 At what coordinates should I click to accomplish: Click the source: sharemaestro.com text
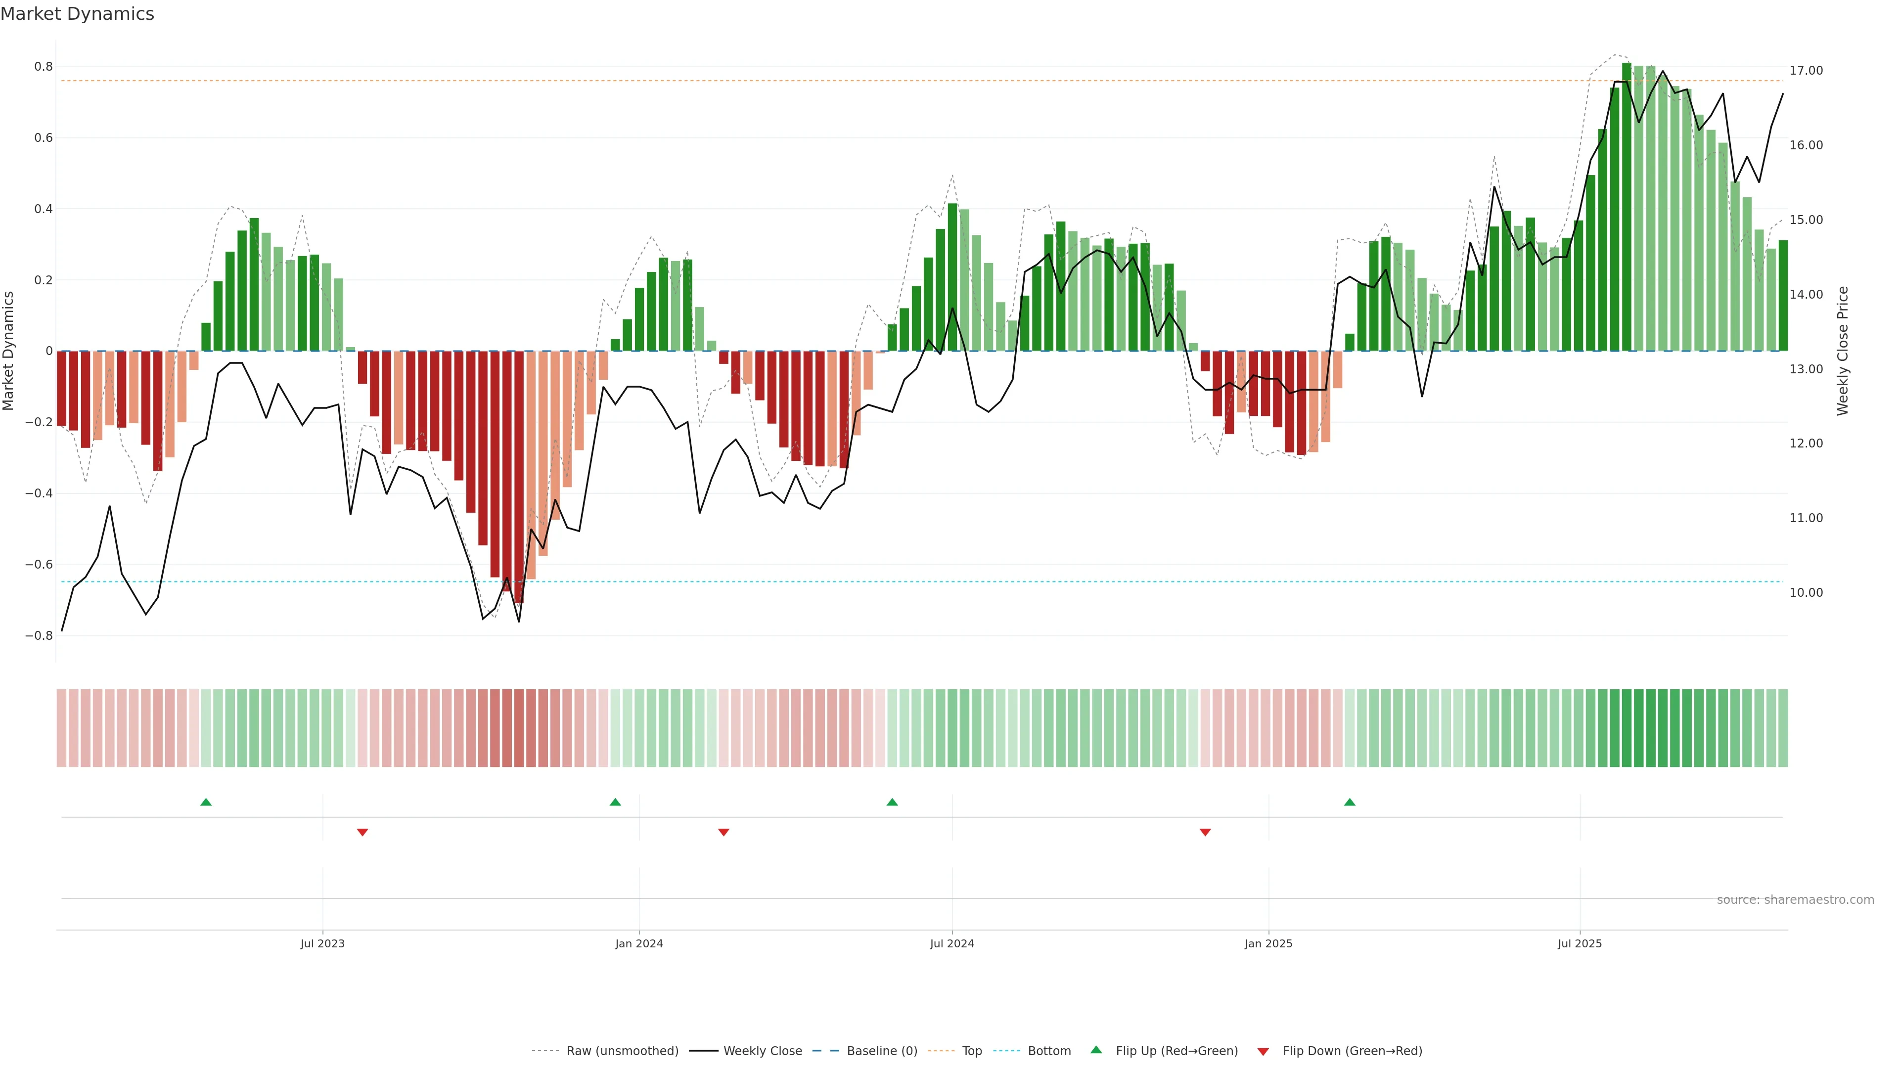click(x=1795, y=900)
